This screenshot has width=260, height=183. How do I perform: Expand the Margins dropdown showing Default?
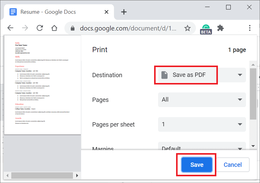pos(240,149)
